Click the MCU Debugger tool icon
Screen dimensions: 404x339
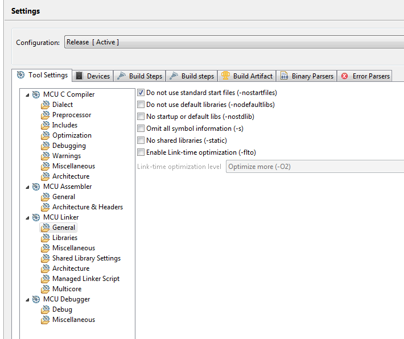36,299
